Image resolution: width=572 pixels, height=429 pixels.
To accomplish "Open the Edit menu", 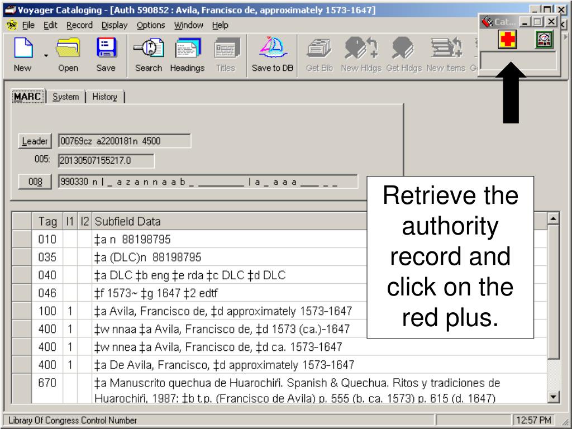I will click(50, 25).
